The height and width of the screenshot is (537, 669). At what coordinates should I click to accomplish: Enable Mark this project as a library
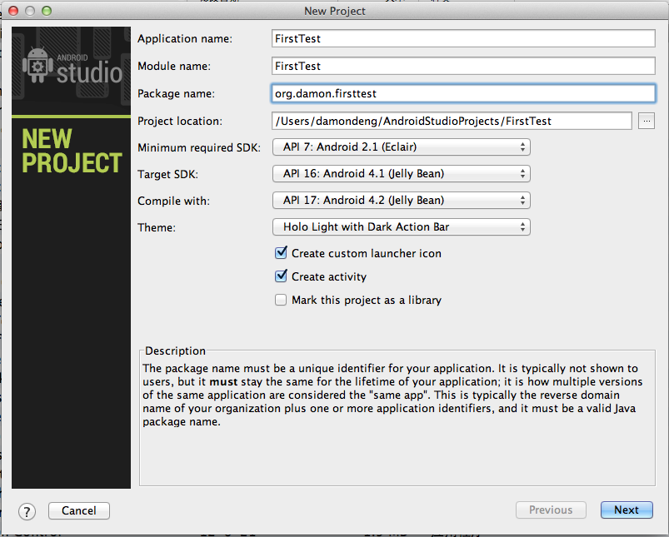tap(281, 300)
